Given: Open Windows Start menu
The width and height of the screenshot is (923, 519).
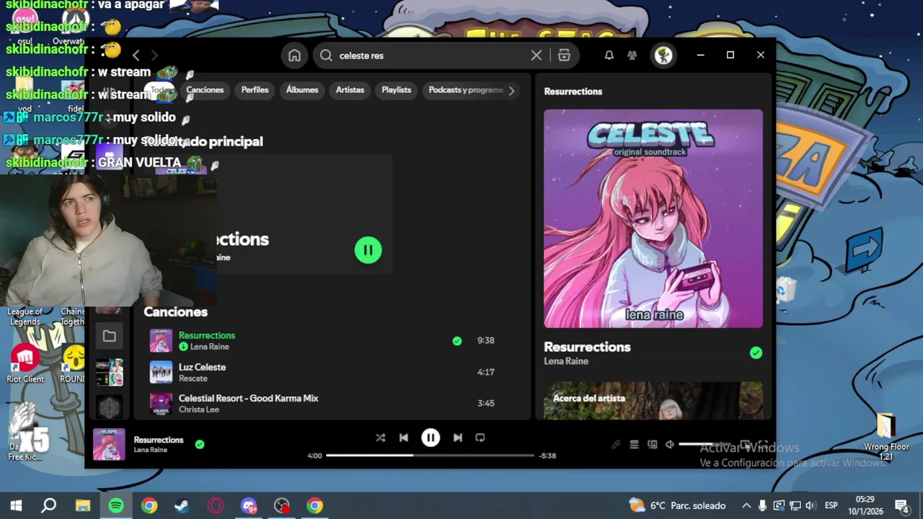Looking at the screenshot, I should click(16, 505).
